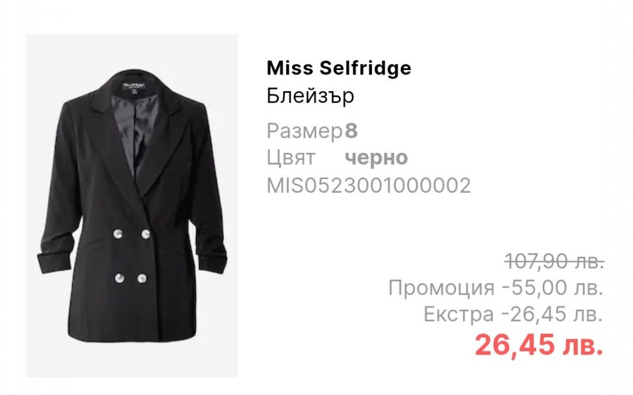Click the size value 8
This screenshot has width=633, height=395.
[351, 131]
